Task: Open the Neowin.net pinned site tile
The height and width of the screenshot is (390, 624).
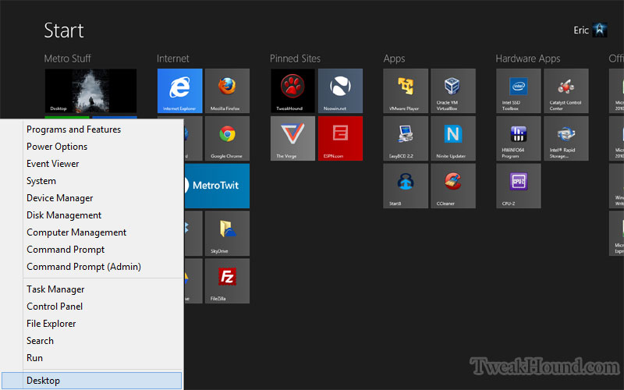Action: click(340, 90)
